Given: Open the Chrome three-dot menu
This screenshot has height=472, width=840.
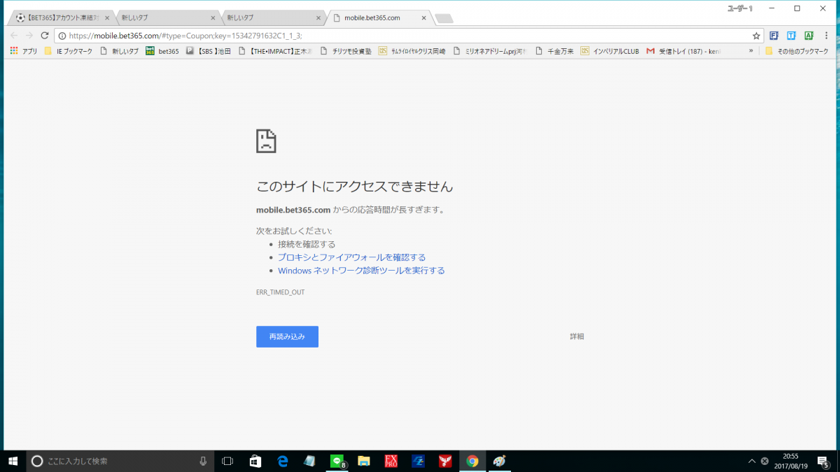Looking at the screenshot, I should click(827, 36).
